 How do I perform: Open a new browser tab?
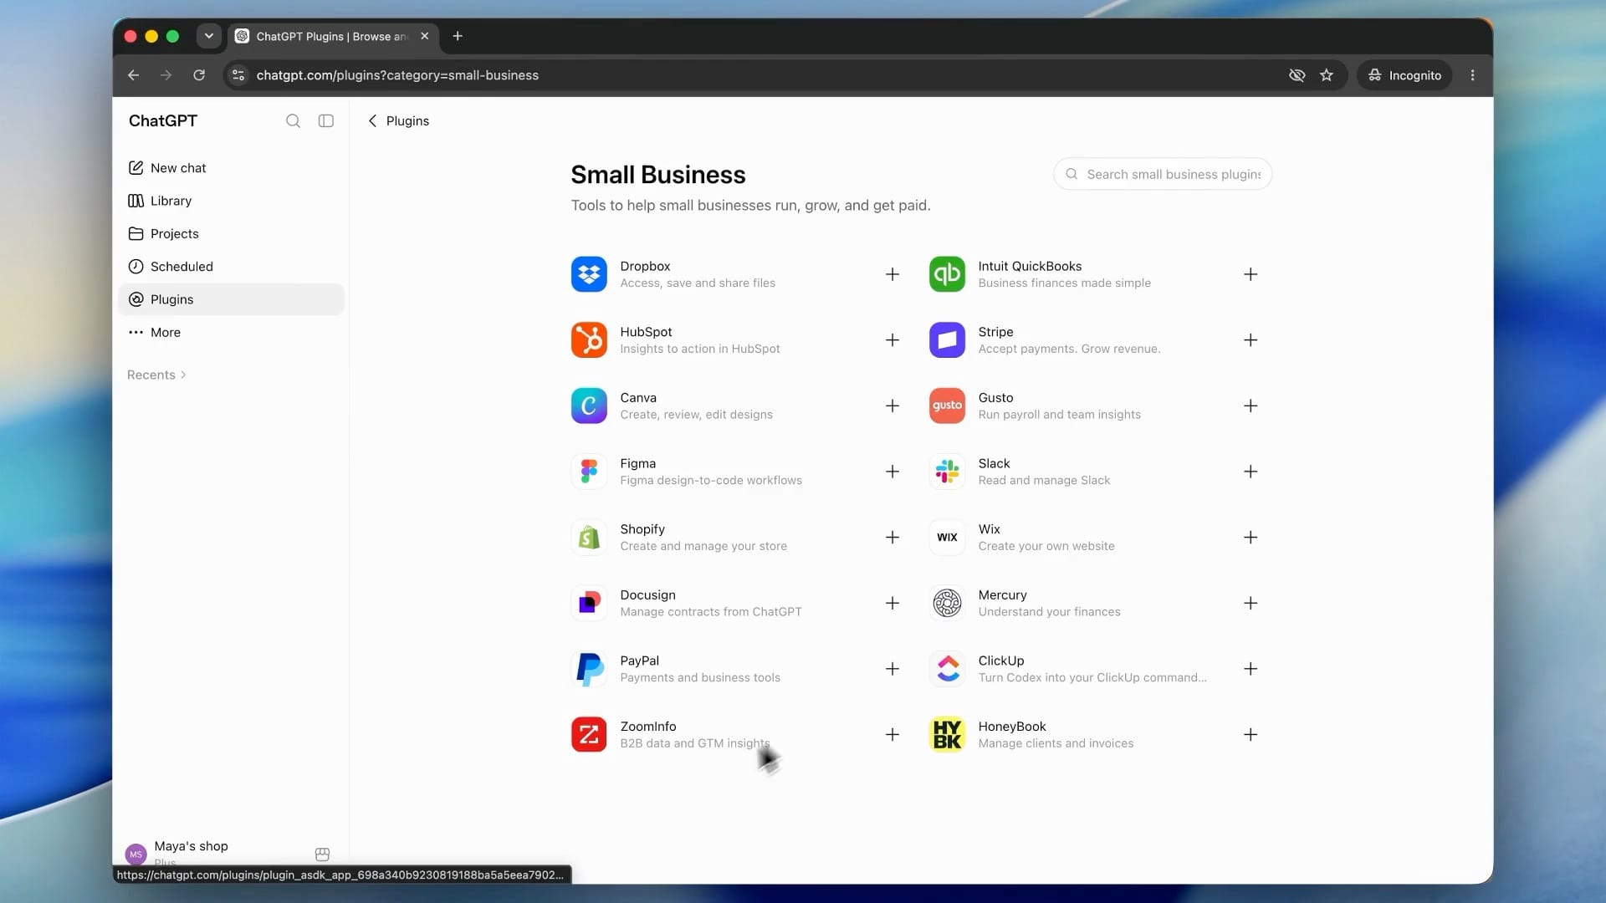pyautogui.click(x=458, y=36)
